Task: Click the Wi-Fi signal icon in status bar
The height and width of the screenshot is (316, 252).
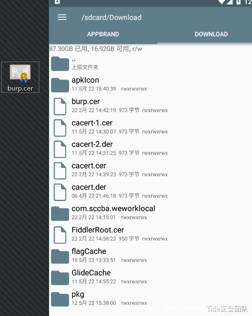Action: click(221, 2)
